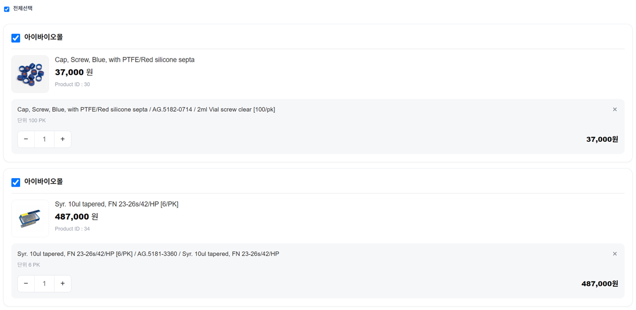Click the AG.5181-3360 option description text
Image resolution: width=636 pixels, height=310 pixels.
pos(148,254)
